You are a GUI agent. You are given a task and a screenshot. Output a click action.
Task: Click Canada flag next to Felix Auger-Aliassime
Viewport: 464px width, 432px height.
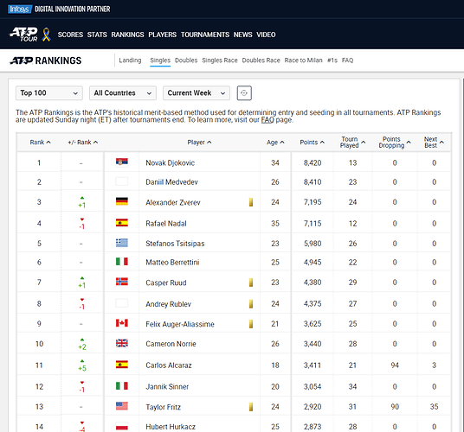(x=122, y=323)
